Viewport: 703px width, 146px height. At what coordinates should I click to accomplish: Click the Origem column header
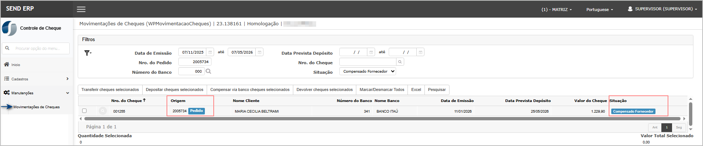[178, 101]
